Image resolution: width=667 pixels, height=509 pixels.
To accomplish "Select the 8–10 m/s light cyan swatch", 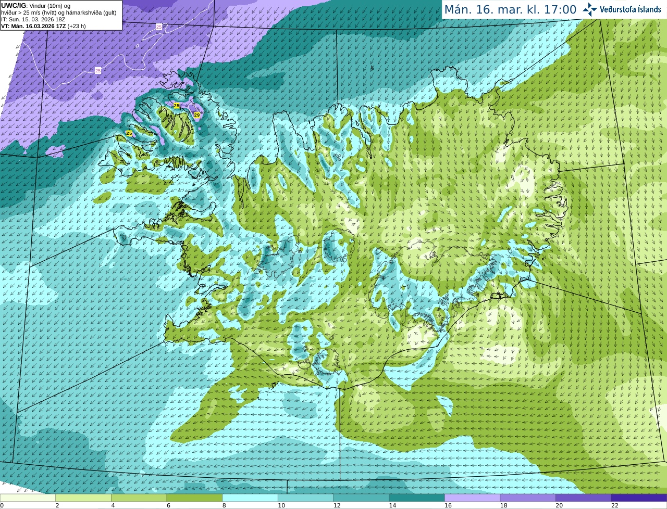I will point(250,498).
